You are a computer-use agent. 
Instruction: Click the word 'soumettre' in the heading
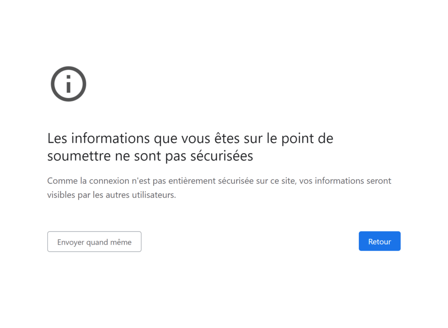[x=79, y=156]
